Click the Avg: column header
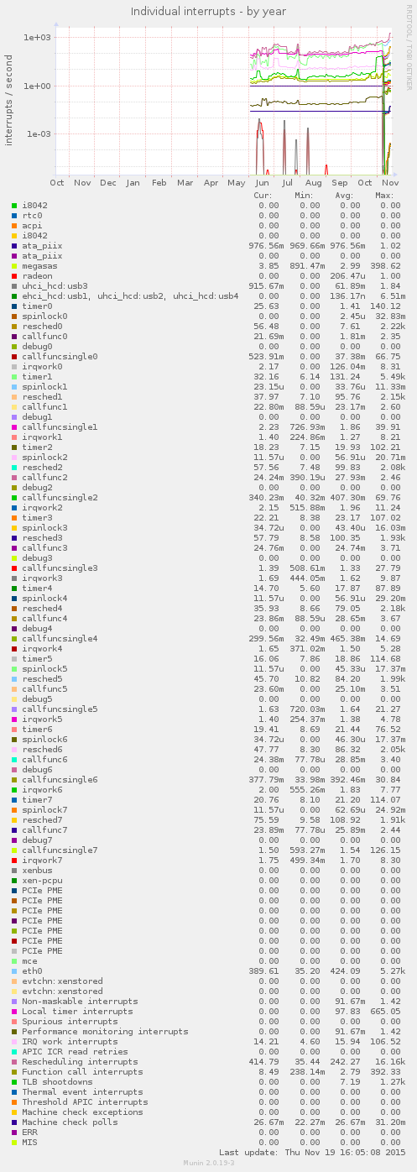Screen dimensions: 417x1172 [x=344, y=195]
